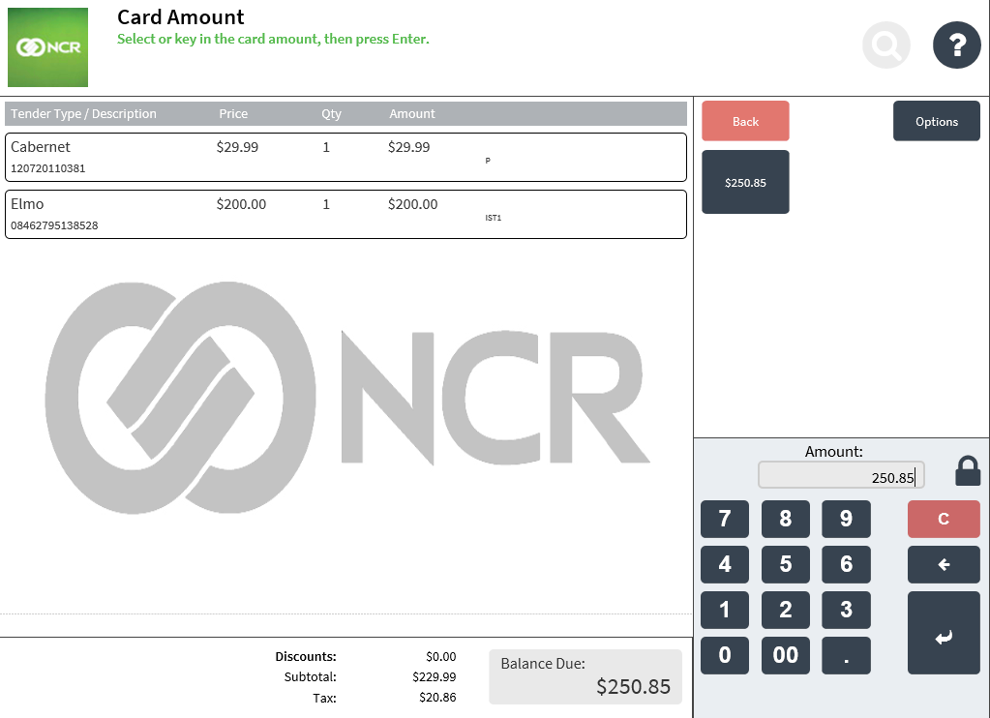Viewport: 990px width, 718px height.
Task: Click the Qty column header
Action: [332, 113]
